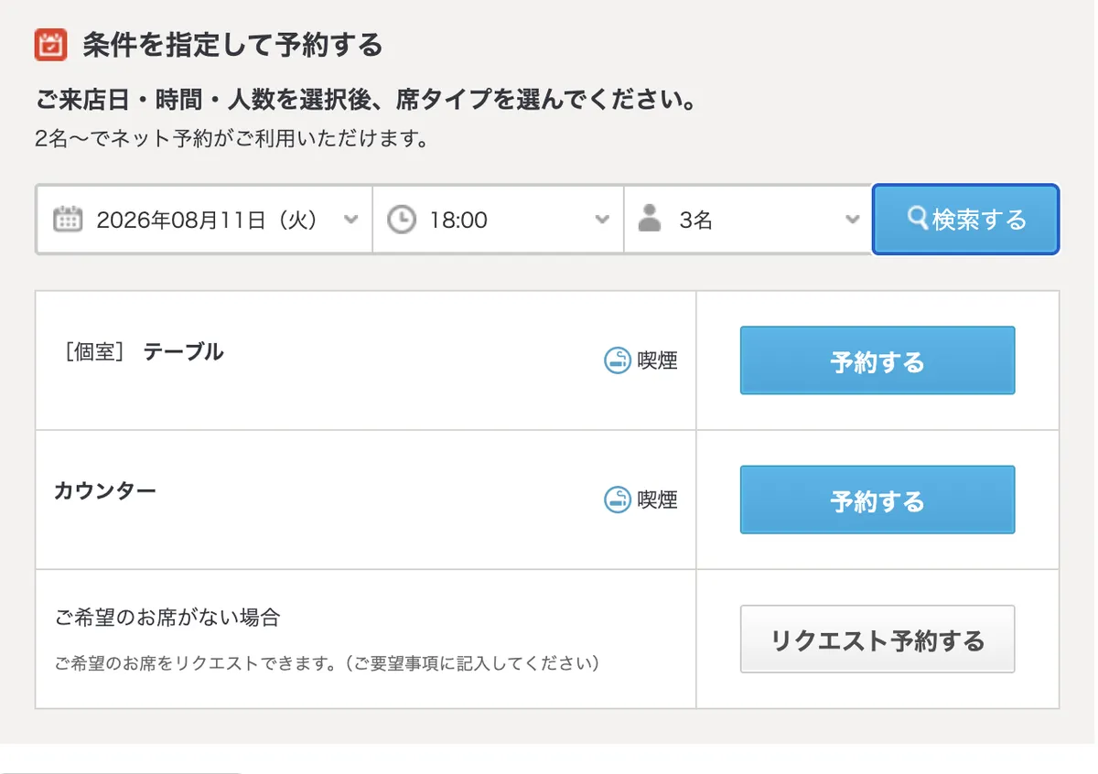Click the person icon beside 3名
This screenshot has width=1098, height=774.
[650, 219]
